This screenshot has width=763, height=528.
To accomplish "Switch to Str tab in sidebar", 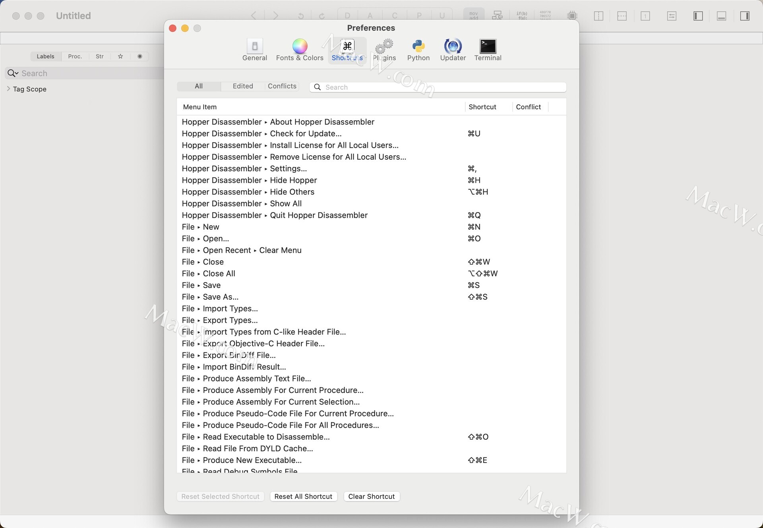I will pyautogui.click(x=100, y=56).
